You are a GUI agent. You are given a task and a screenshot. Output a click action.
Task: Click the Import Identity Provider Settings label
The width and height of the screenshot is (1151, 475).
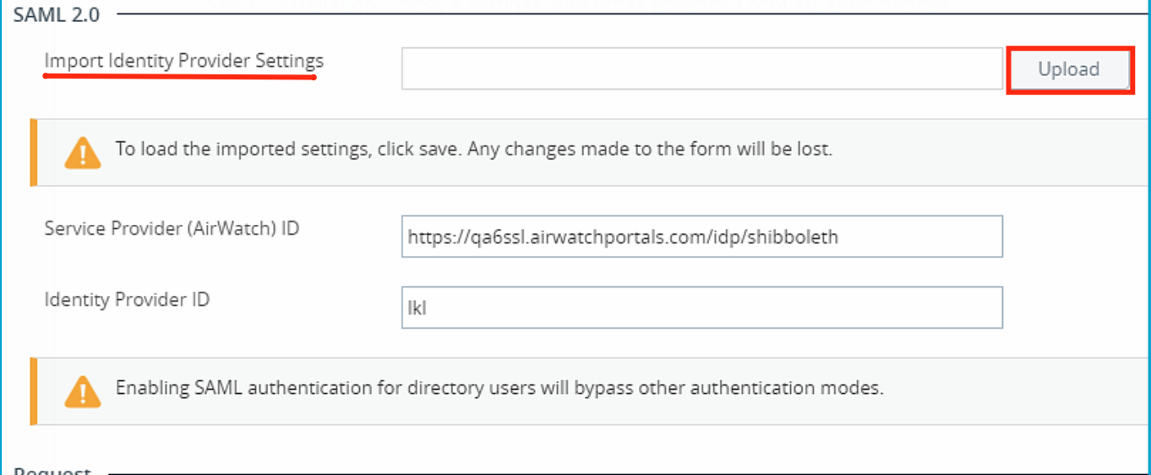tap(183, 62)
